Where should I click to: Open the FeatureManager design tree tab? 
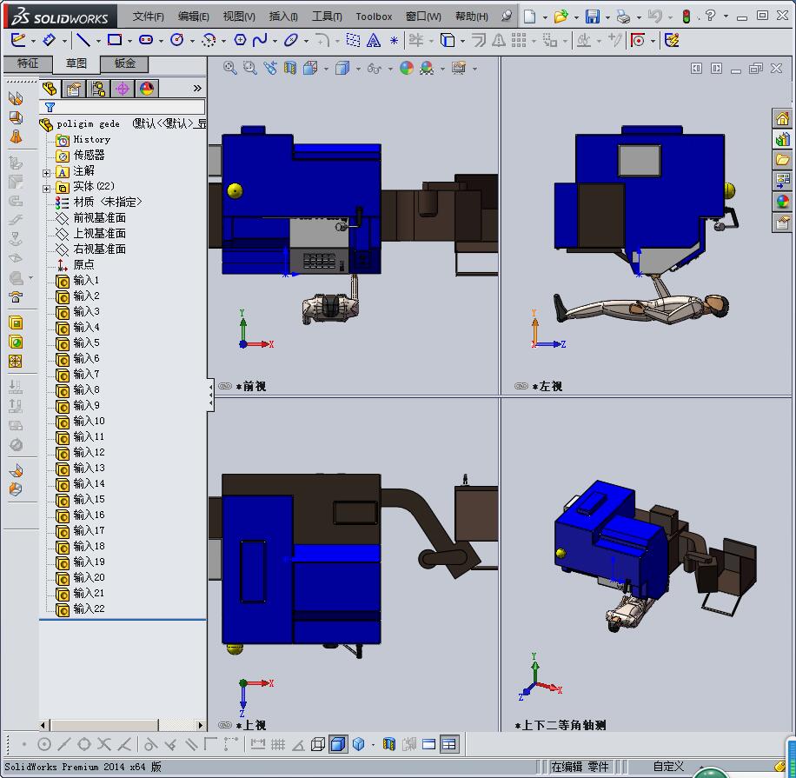(x=50, y=89)
